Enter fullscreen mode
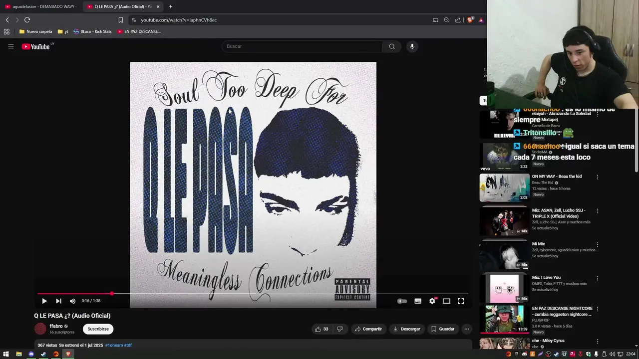This screenshot has height=359, width=639. pos(461,301)
